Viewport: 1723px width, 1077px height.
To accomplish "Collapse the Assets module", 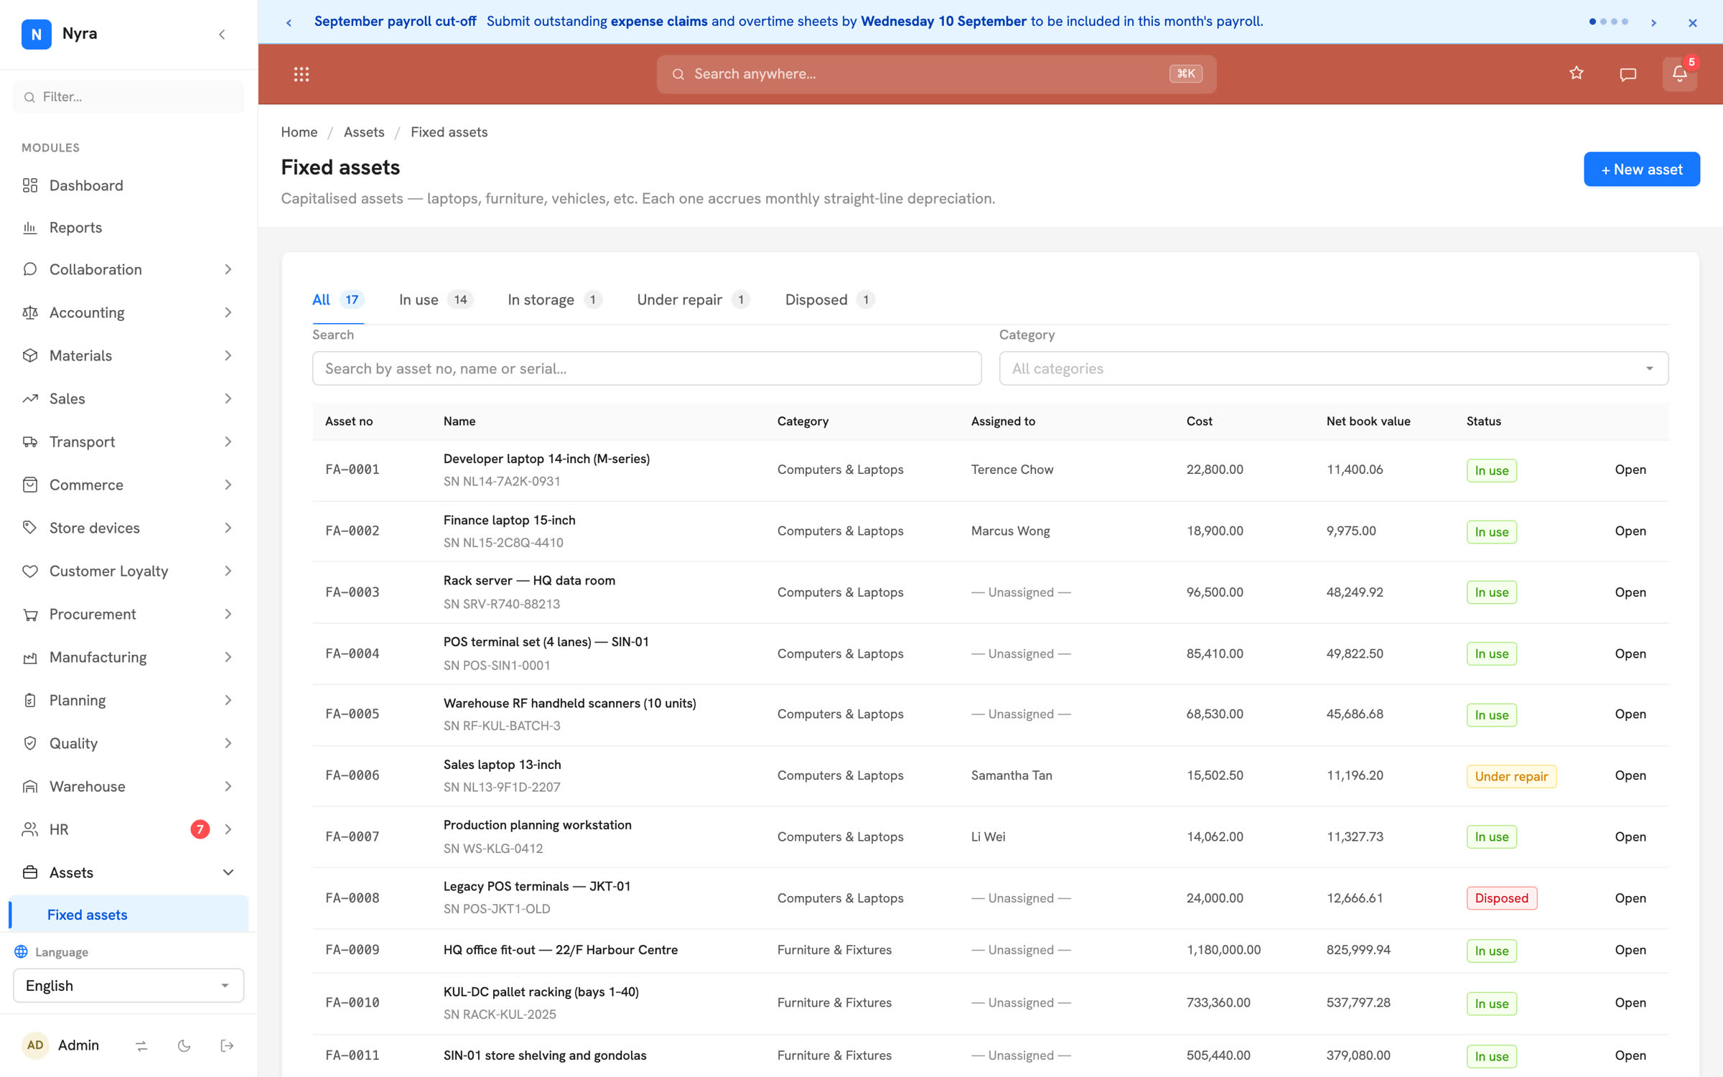I will click(129, 872).
